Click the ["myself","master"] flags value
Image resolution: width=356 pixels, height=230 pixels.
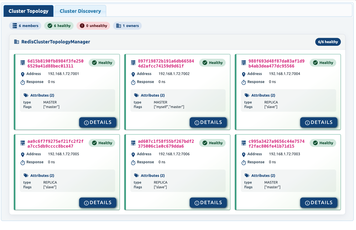pos(169,107)
